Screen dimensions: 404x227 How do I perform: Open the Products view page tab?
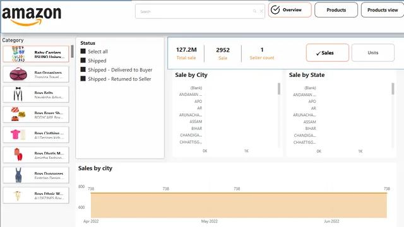[383, 10]
